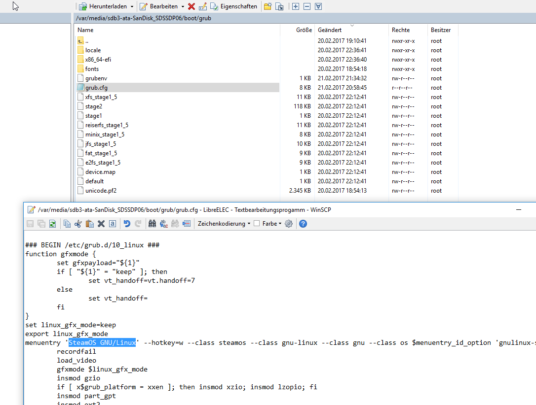Click the create new folder icon
The width and height of the screenshot is (536, 405).
click(268, 6)
